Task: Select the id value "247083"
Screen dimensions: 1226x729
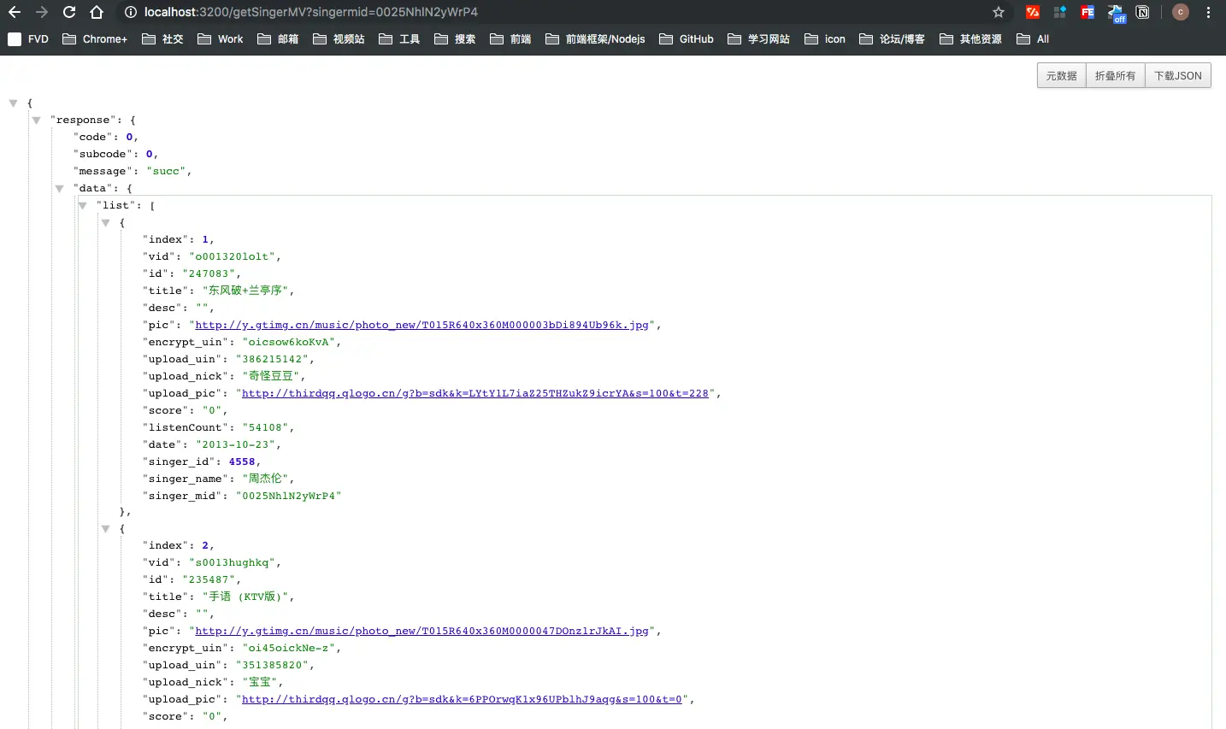Action: pyautogui.click(x=209, y=273)
